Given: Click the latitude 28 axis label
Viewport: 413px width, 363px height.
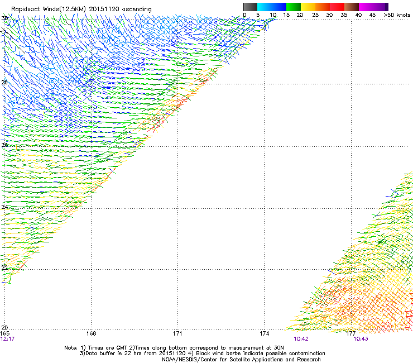Looking at the screenshot, I should tap(4, 82).
